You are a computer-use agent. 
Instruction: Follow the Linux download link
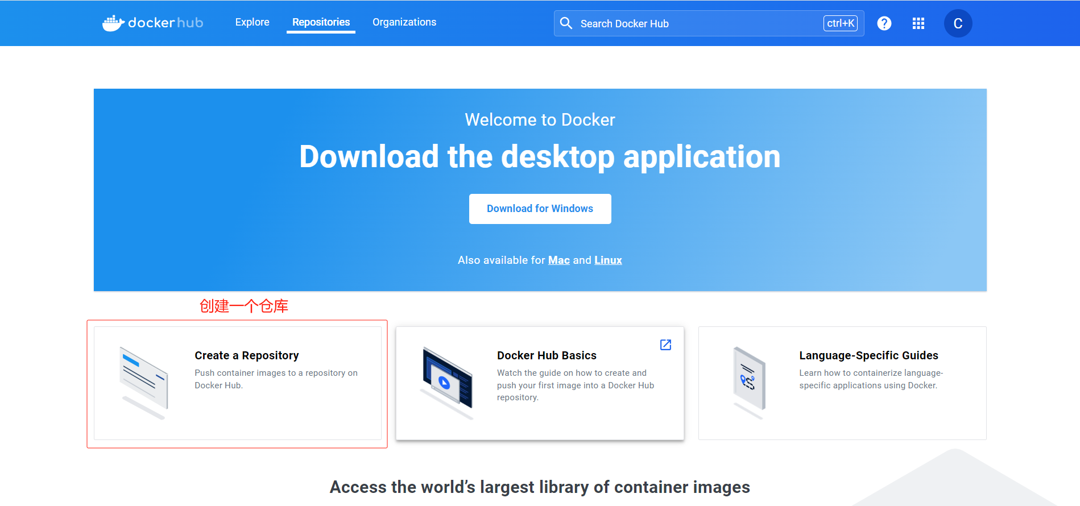point(608,260)
